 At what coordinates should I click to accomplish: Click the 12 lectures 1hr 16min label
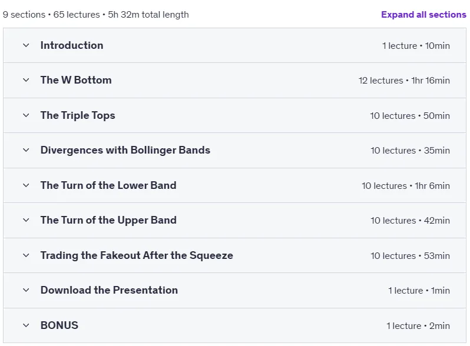click(x=404, y=80)
